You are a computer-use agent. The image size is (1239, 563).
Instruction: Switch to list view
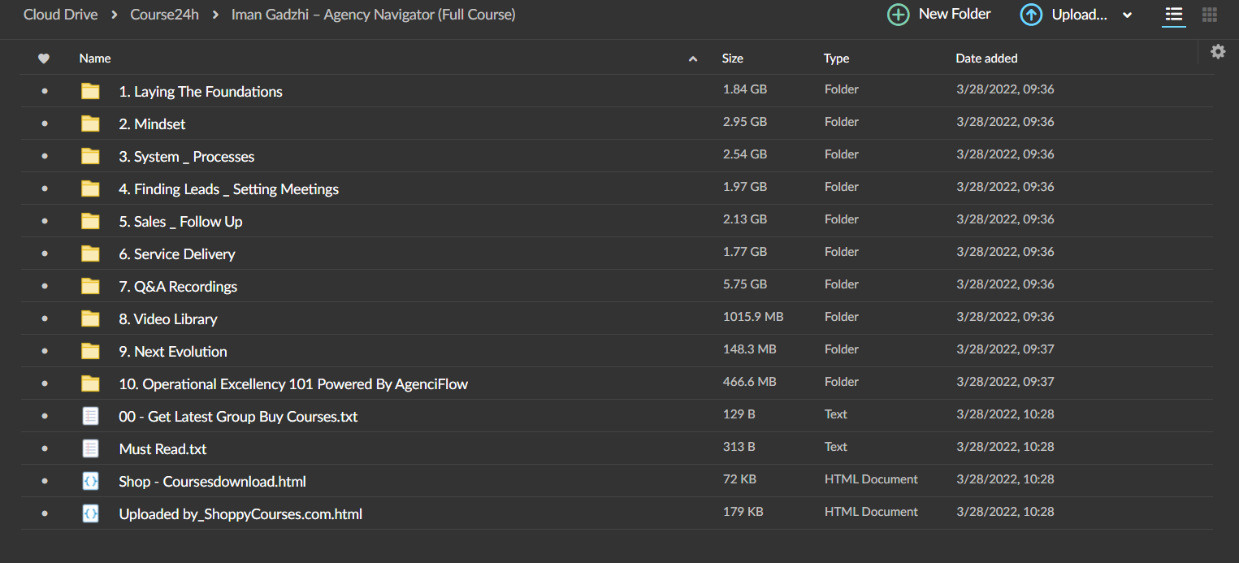(1173, 15)
